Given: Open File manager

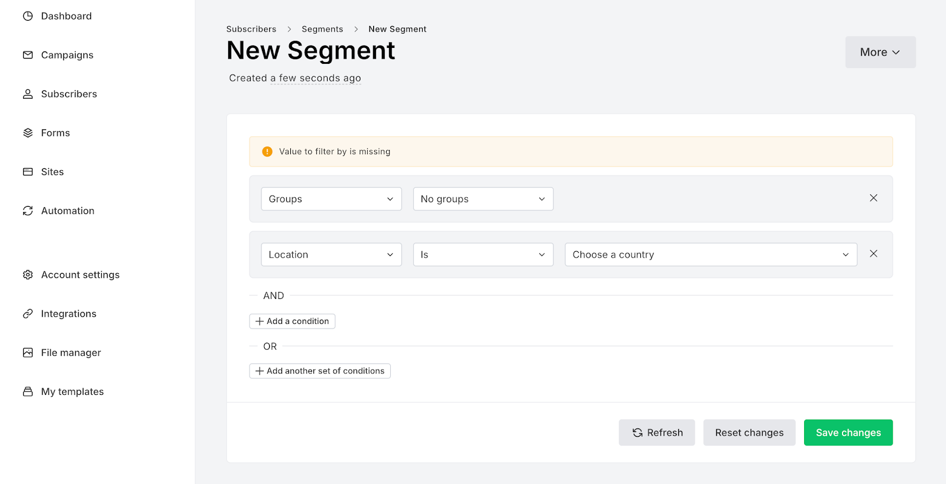Looking at the screenshot, I should coord(71,353).
